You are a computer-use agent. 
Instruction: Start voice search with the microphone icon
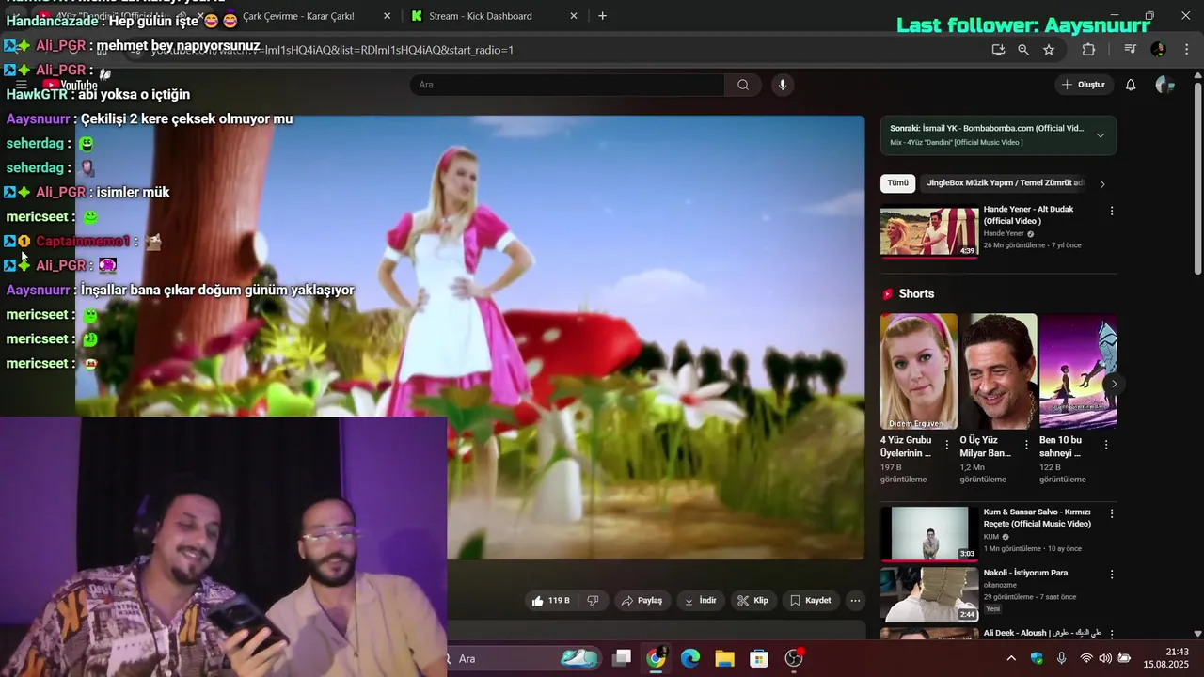(783, 85)
